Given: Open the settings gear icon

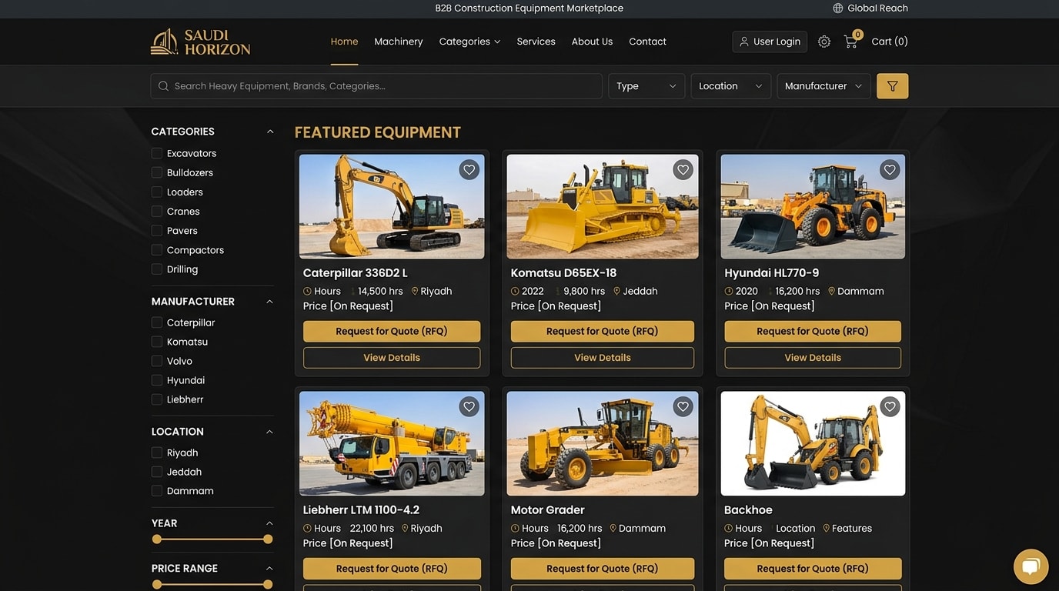Looking at the screenshot, I should (824, 42).
